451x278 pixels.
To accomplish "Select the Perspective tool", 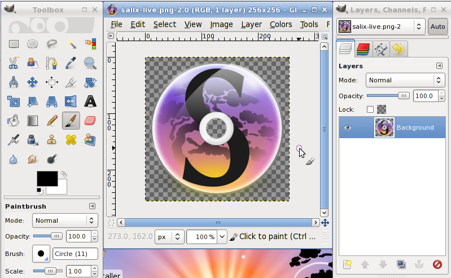I will click(52, 102).
